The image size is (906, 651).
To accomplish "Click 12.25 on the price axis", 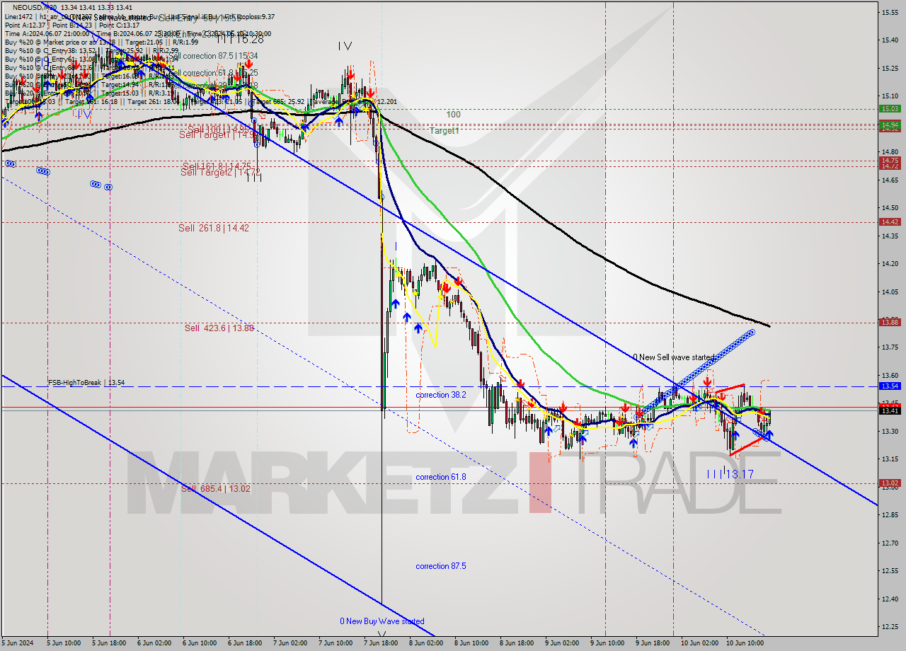I will tap(890, 626).
